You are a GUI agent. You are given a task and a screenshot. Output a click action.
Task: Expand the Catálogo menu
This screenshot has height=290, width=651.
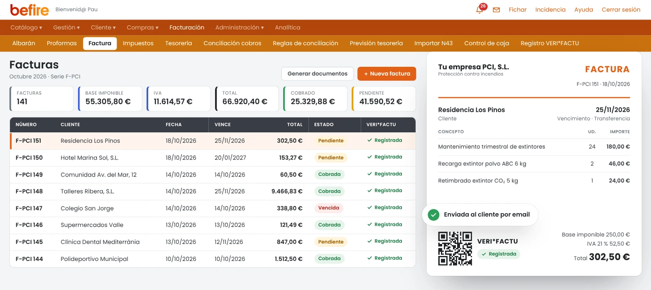point(26,27)
